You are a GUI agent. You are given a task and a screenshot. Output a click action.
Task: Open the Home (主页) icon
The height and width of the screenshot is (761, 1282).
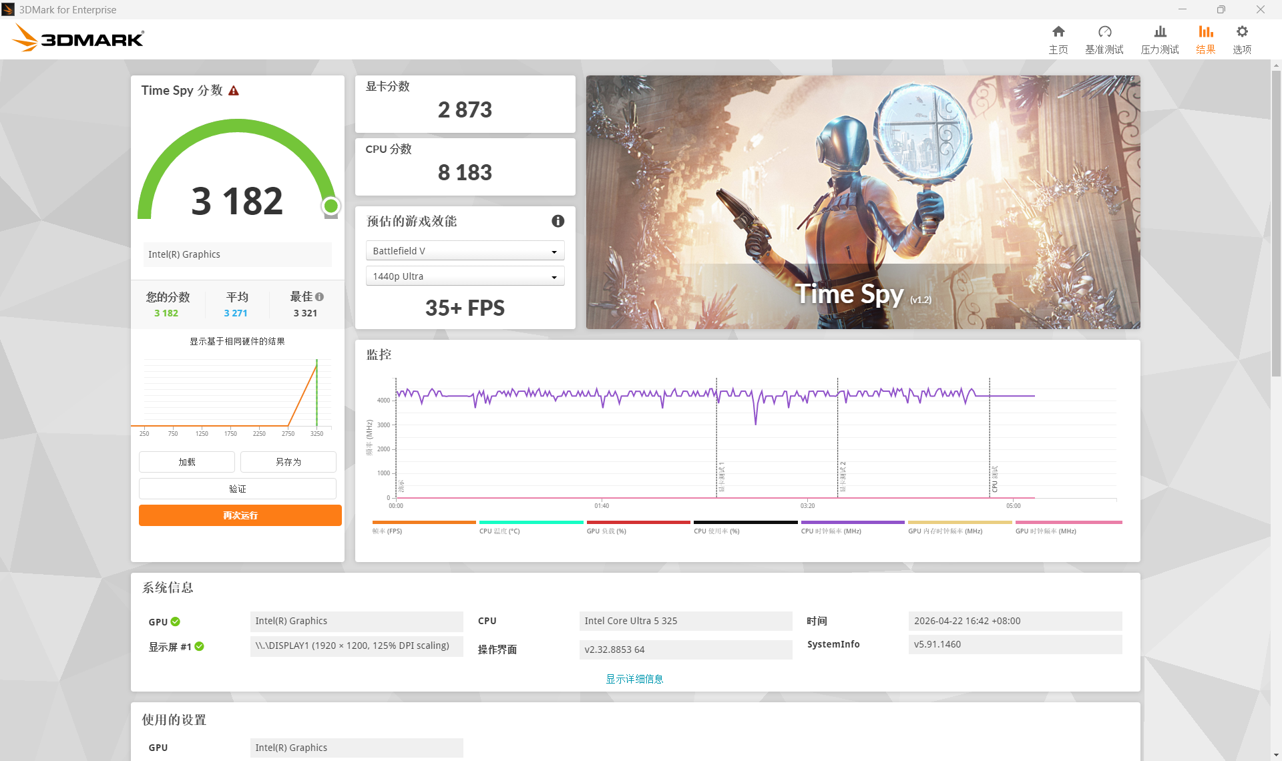pyautogui.click(x=1058, y=39)
